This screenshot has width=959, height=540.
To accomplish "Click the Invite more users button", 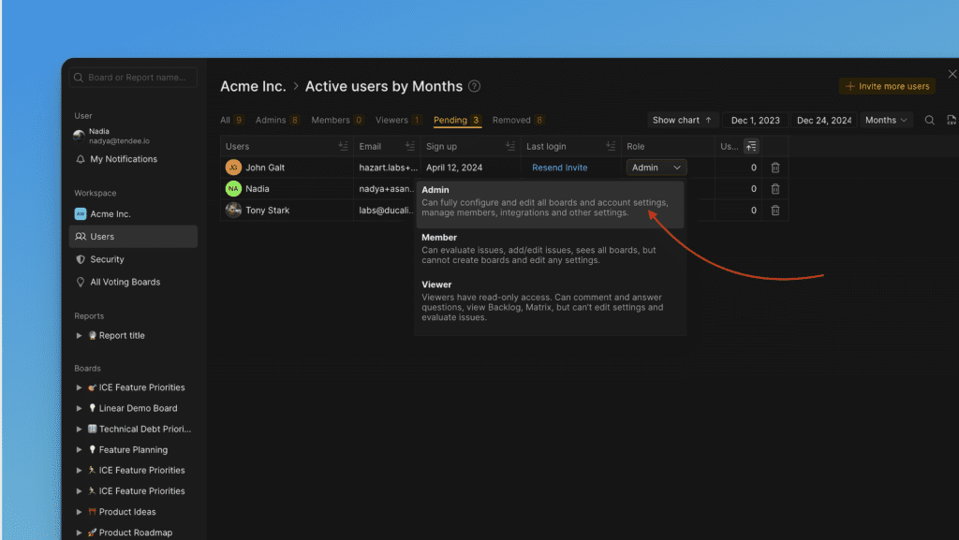I will 886,86.
